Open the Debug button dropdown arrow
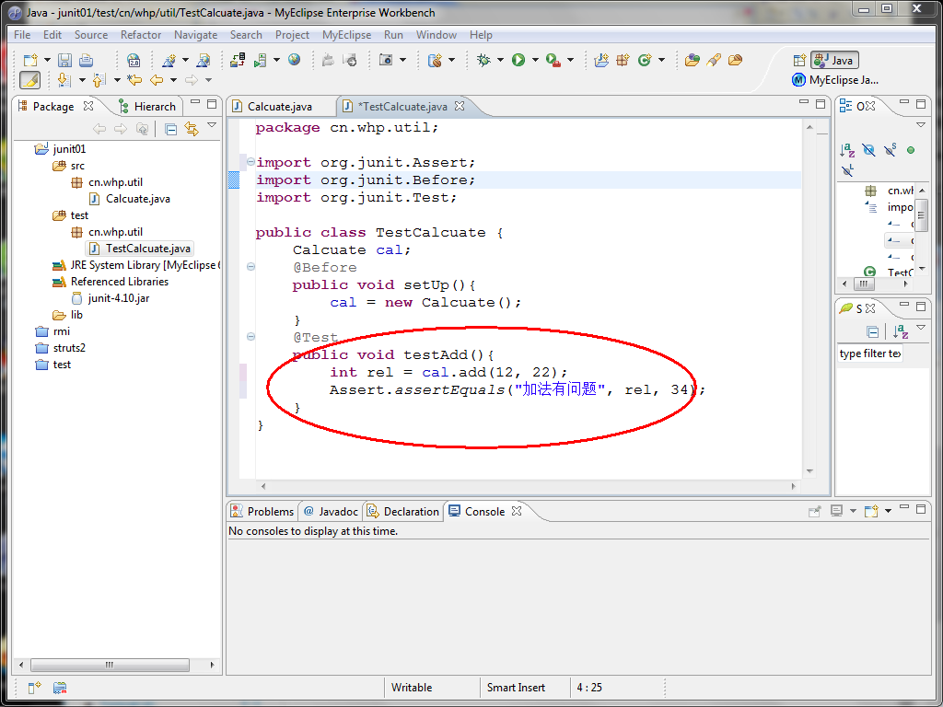 500,60
